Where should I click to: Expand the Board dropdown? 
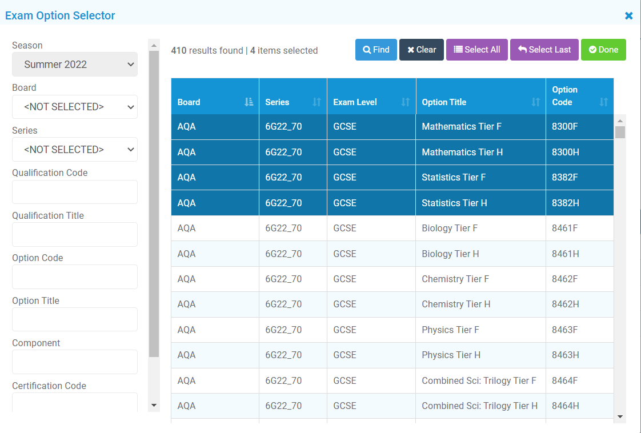click(75, 107)
